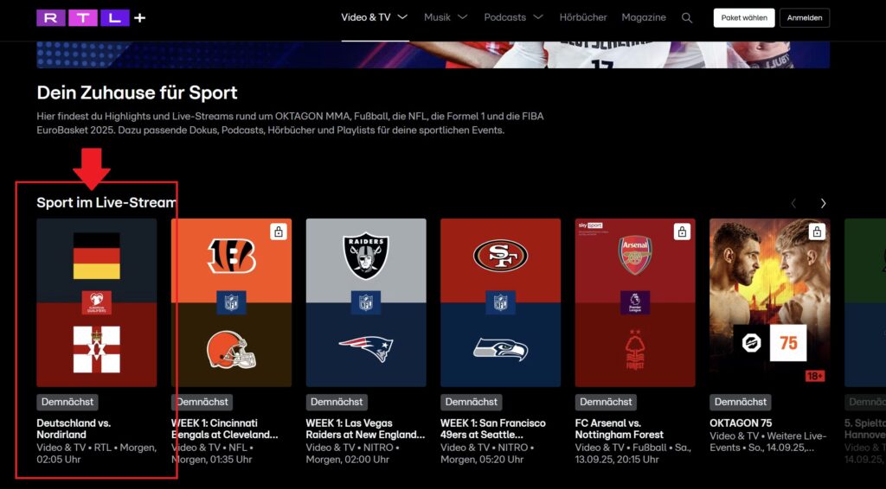The image size is (886, 489).
Task: Click title FC Arsenal vs. Nottingham Forest
Action: [x=620, y=429]
